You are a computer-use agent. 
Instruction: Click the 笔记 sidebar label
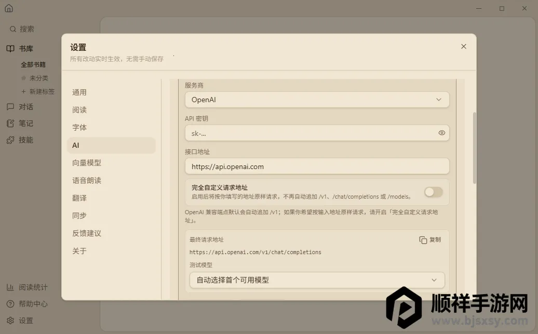click(26, 123)
